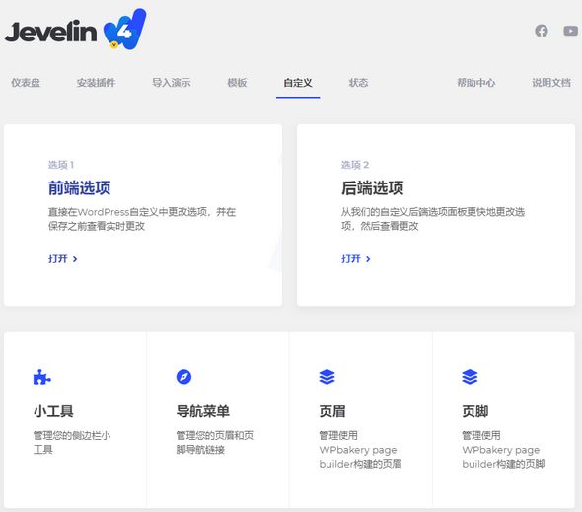The image size is (582, 512).
Task: Click 打开 under 前端选项
Action: (58, 258)
